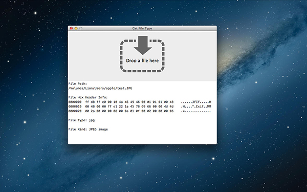Click the 'File Path:' label
Viewport: 307px width, 192px height.
click(x=78, y=84)
